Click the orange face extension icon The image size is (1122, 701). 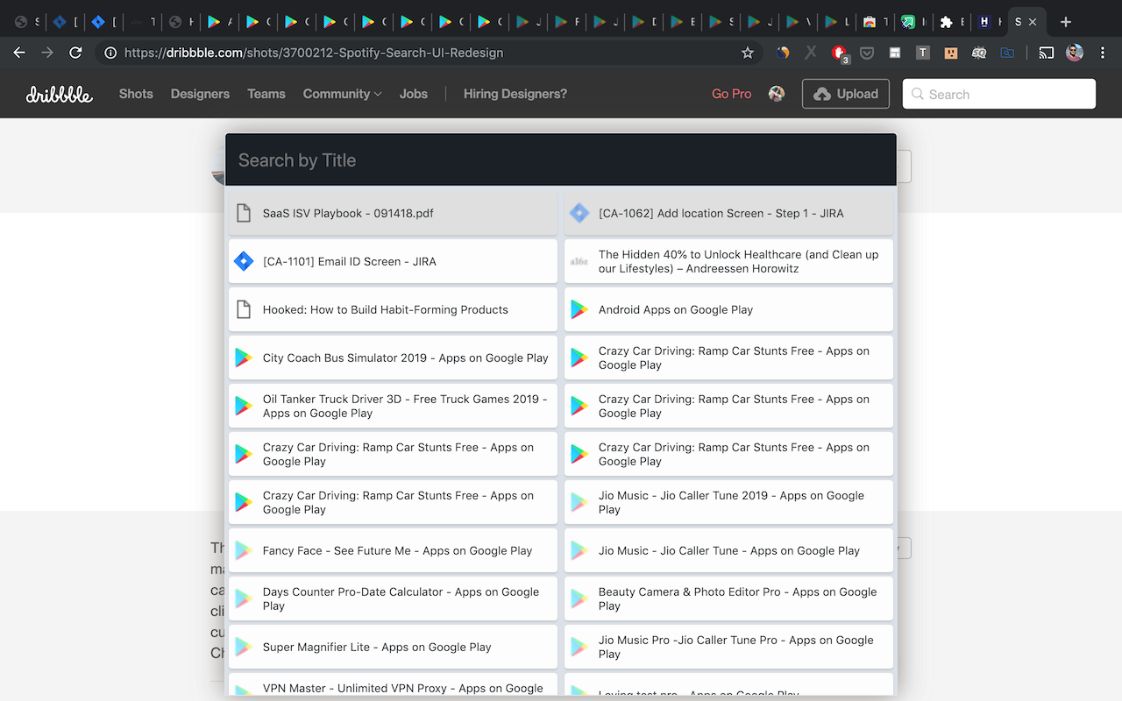(950, 53)
